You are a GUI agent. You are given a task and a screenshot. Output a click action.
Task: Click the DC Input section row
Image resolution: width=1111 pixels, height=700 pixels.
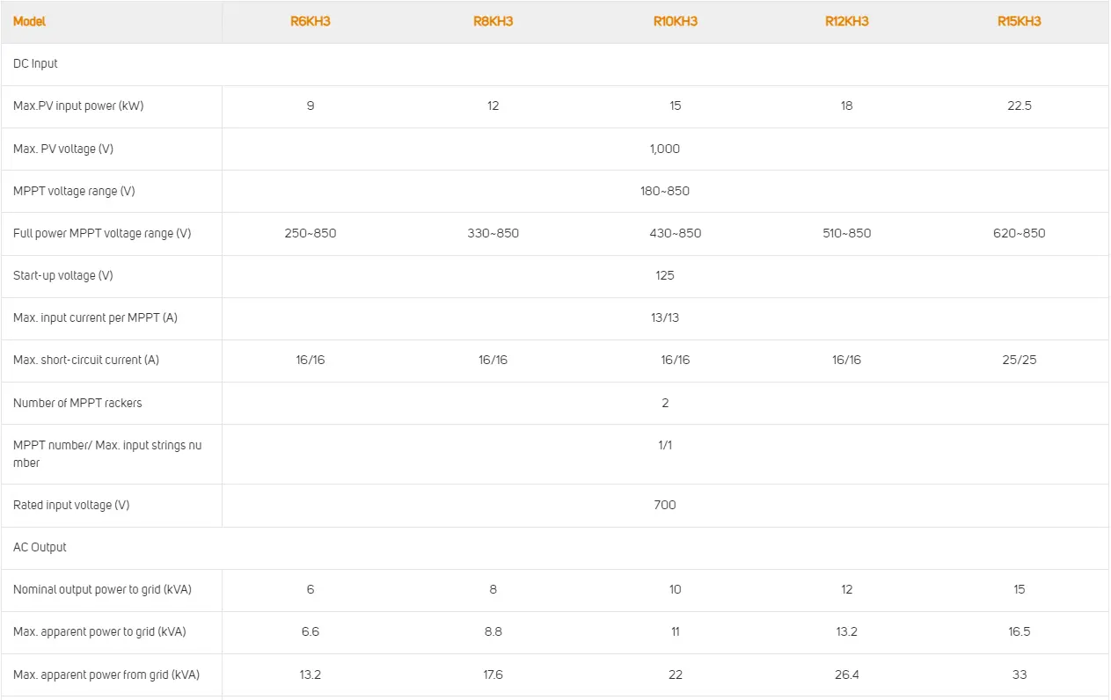36,63
